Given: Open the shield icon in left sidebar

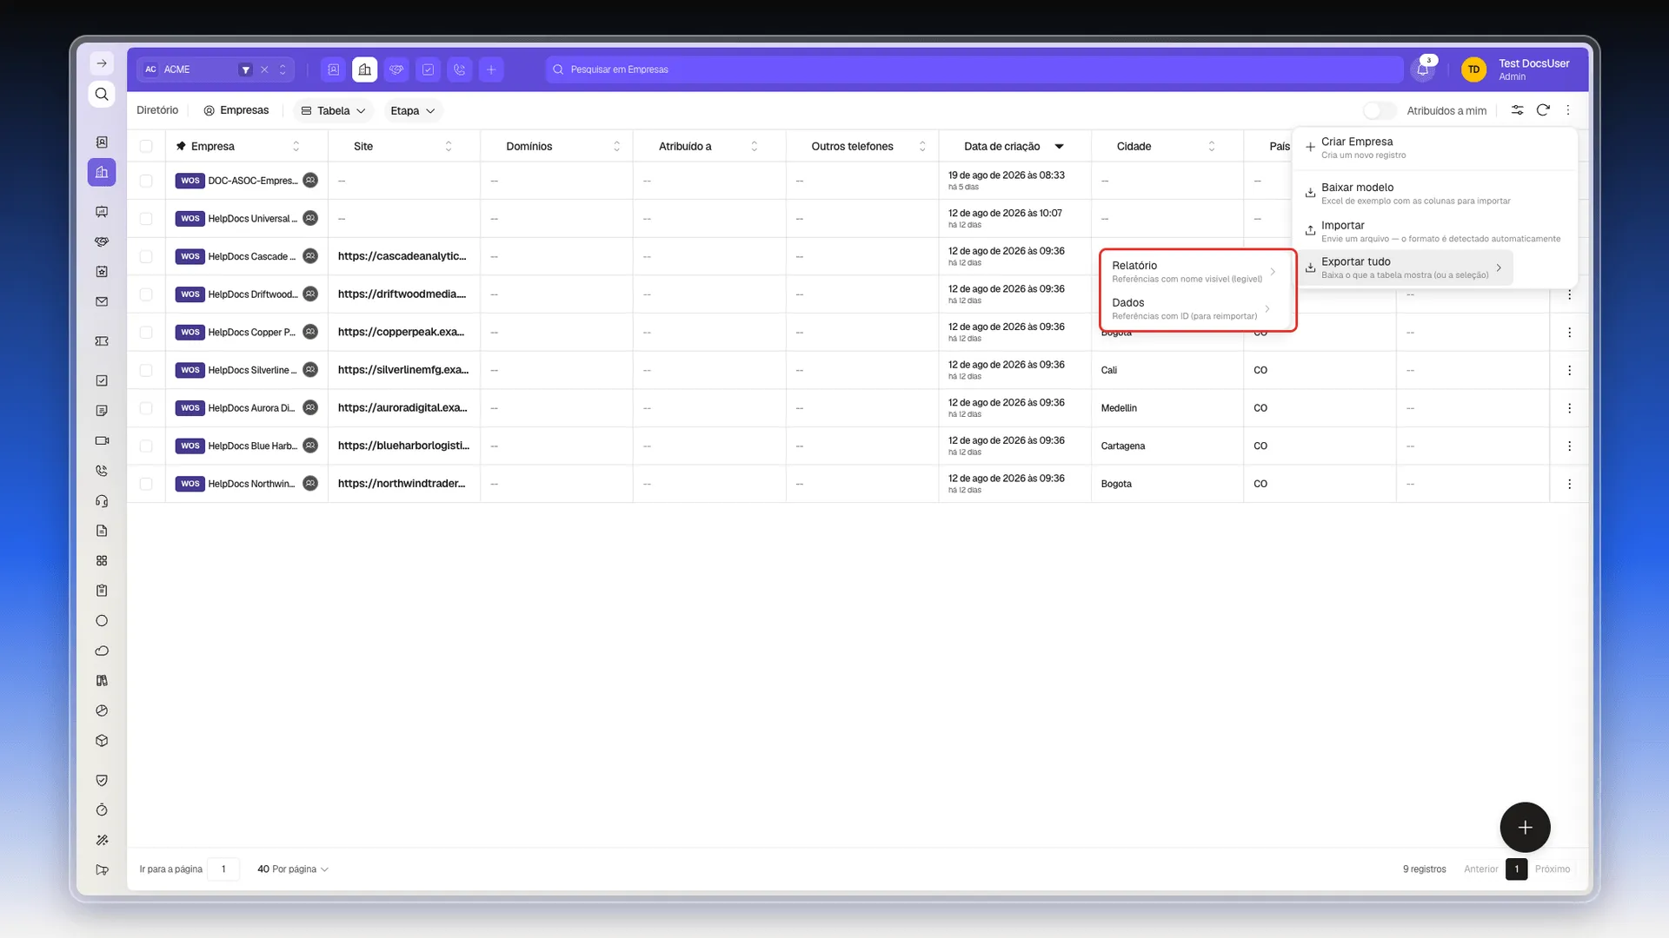Looking at the screenshot, I should pyautogui.click(x=102, y=780).
